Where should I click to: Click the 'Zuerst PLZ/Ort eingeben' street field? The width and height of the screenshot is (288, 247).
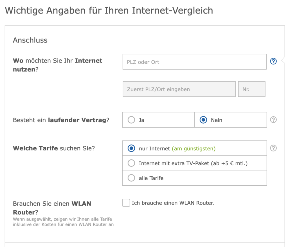pyautogui.click(x=179, y=89)
